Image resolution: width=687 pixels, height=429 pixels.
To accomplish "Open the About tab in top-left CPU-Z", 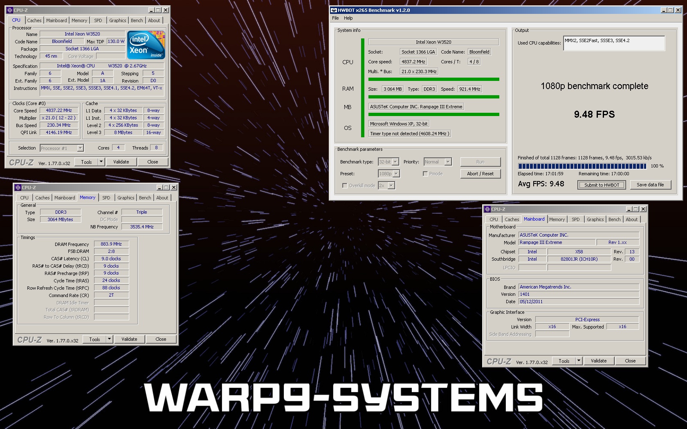I will click(154, 20).
